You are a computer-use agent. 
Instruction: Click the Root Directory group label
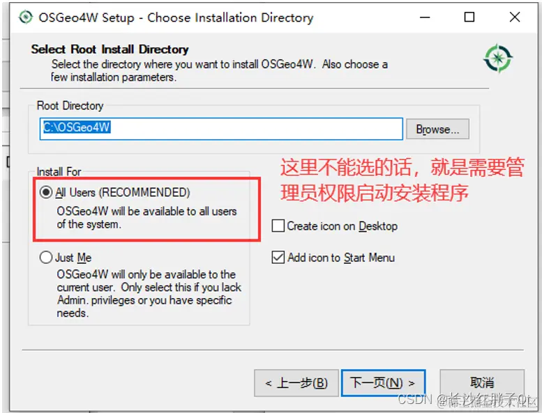pyautogui.click(x=70, y=106)
